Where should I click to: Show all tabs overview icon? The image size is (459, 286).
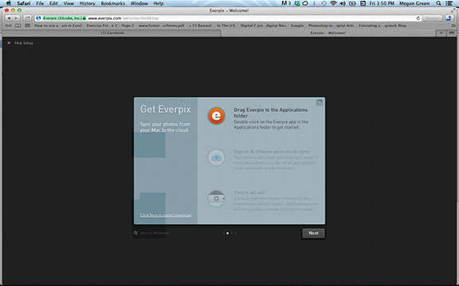click(x=452, y=33)
